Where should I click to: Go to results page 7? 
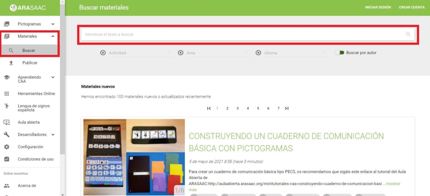pos(278,108)
